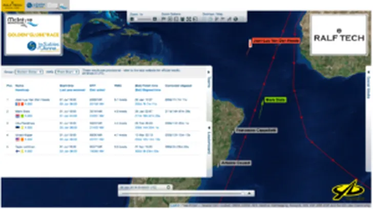The image size is (373, 209).
Task: Select Jean-Luc Van Den Heede in leaderboard list
Action: tap(33, 99)
